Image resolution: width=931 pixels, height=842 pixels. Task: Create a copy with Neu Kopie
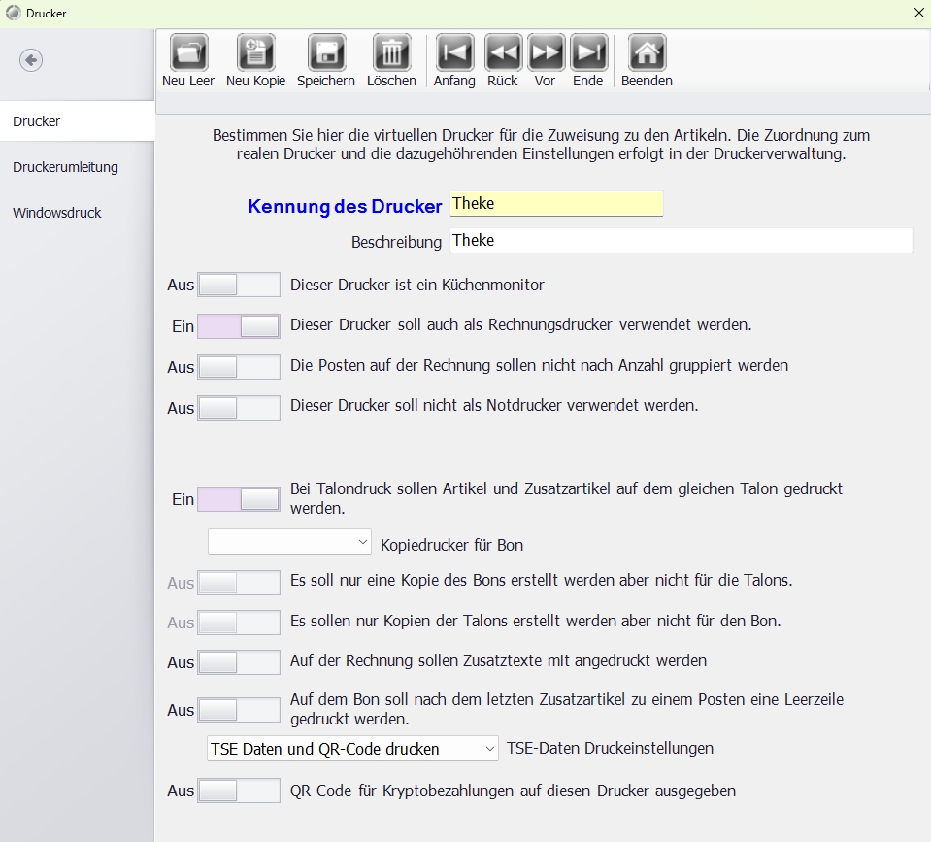[x=255, y=53]
